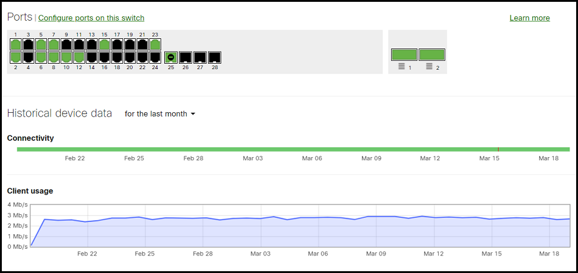The height and width of the screenshot is (273, 578).
Task: Click port 12 in bottom row
Action: point(79,57)
